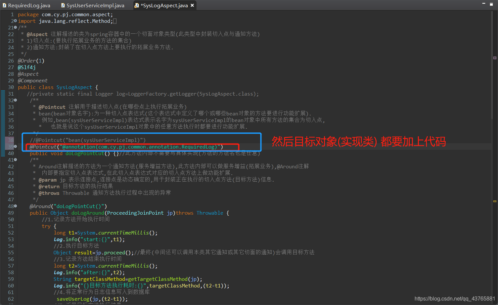Click the Java file icon on RequiredLog.java tab
The image size is (498, 305).
click(x=4, y=5)
